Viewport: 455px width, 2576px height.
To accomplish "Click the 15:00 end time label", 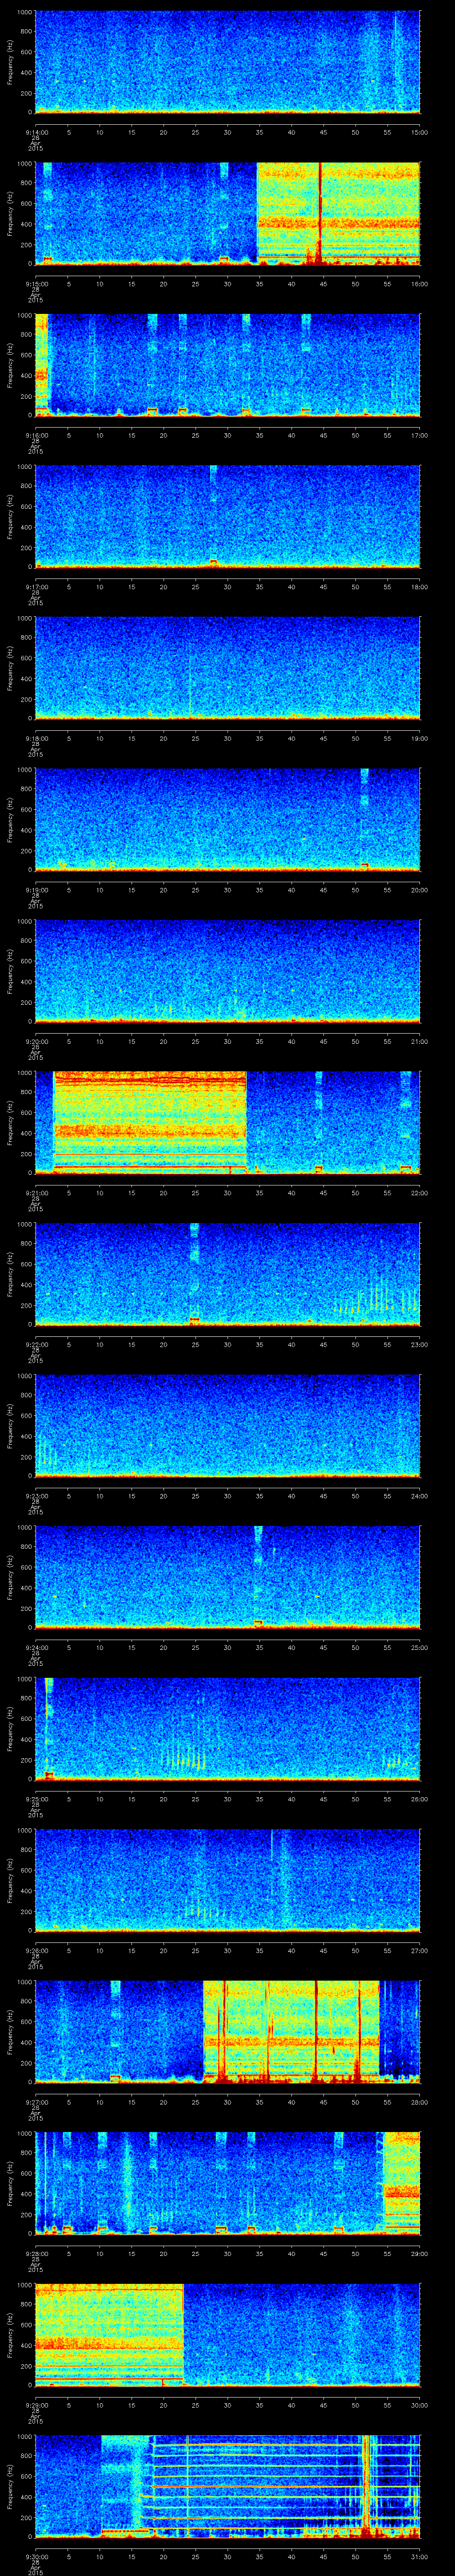I will tap(420, 132).
